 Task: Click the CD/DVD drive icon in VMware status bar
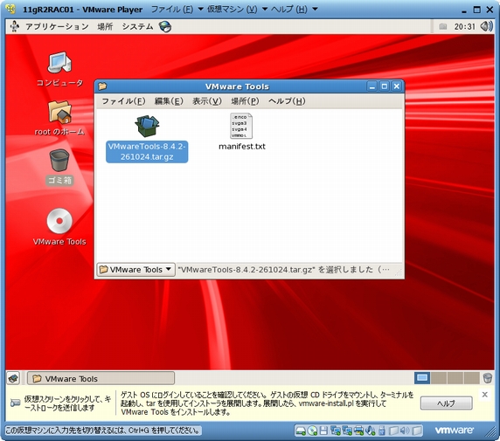(x=312, y=431)
